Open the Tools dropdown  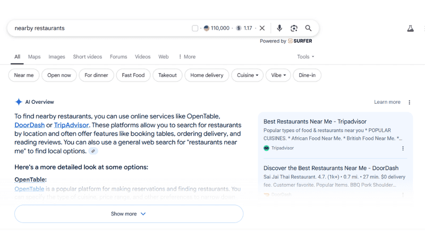305,57
